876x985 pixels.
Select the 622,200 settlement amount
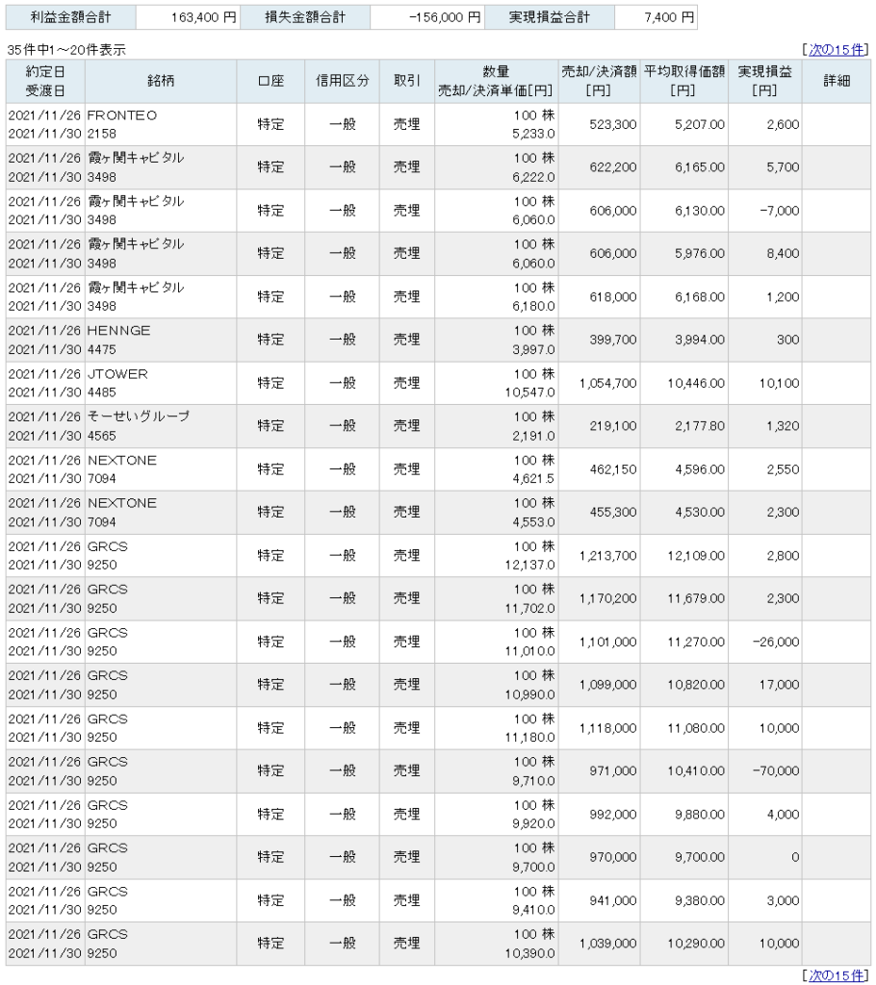tap(613, 167)
